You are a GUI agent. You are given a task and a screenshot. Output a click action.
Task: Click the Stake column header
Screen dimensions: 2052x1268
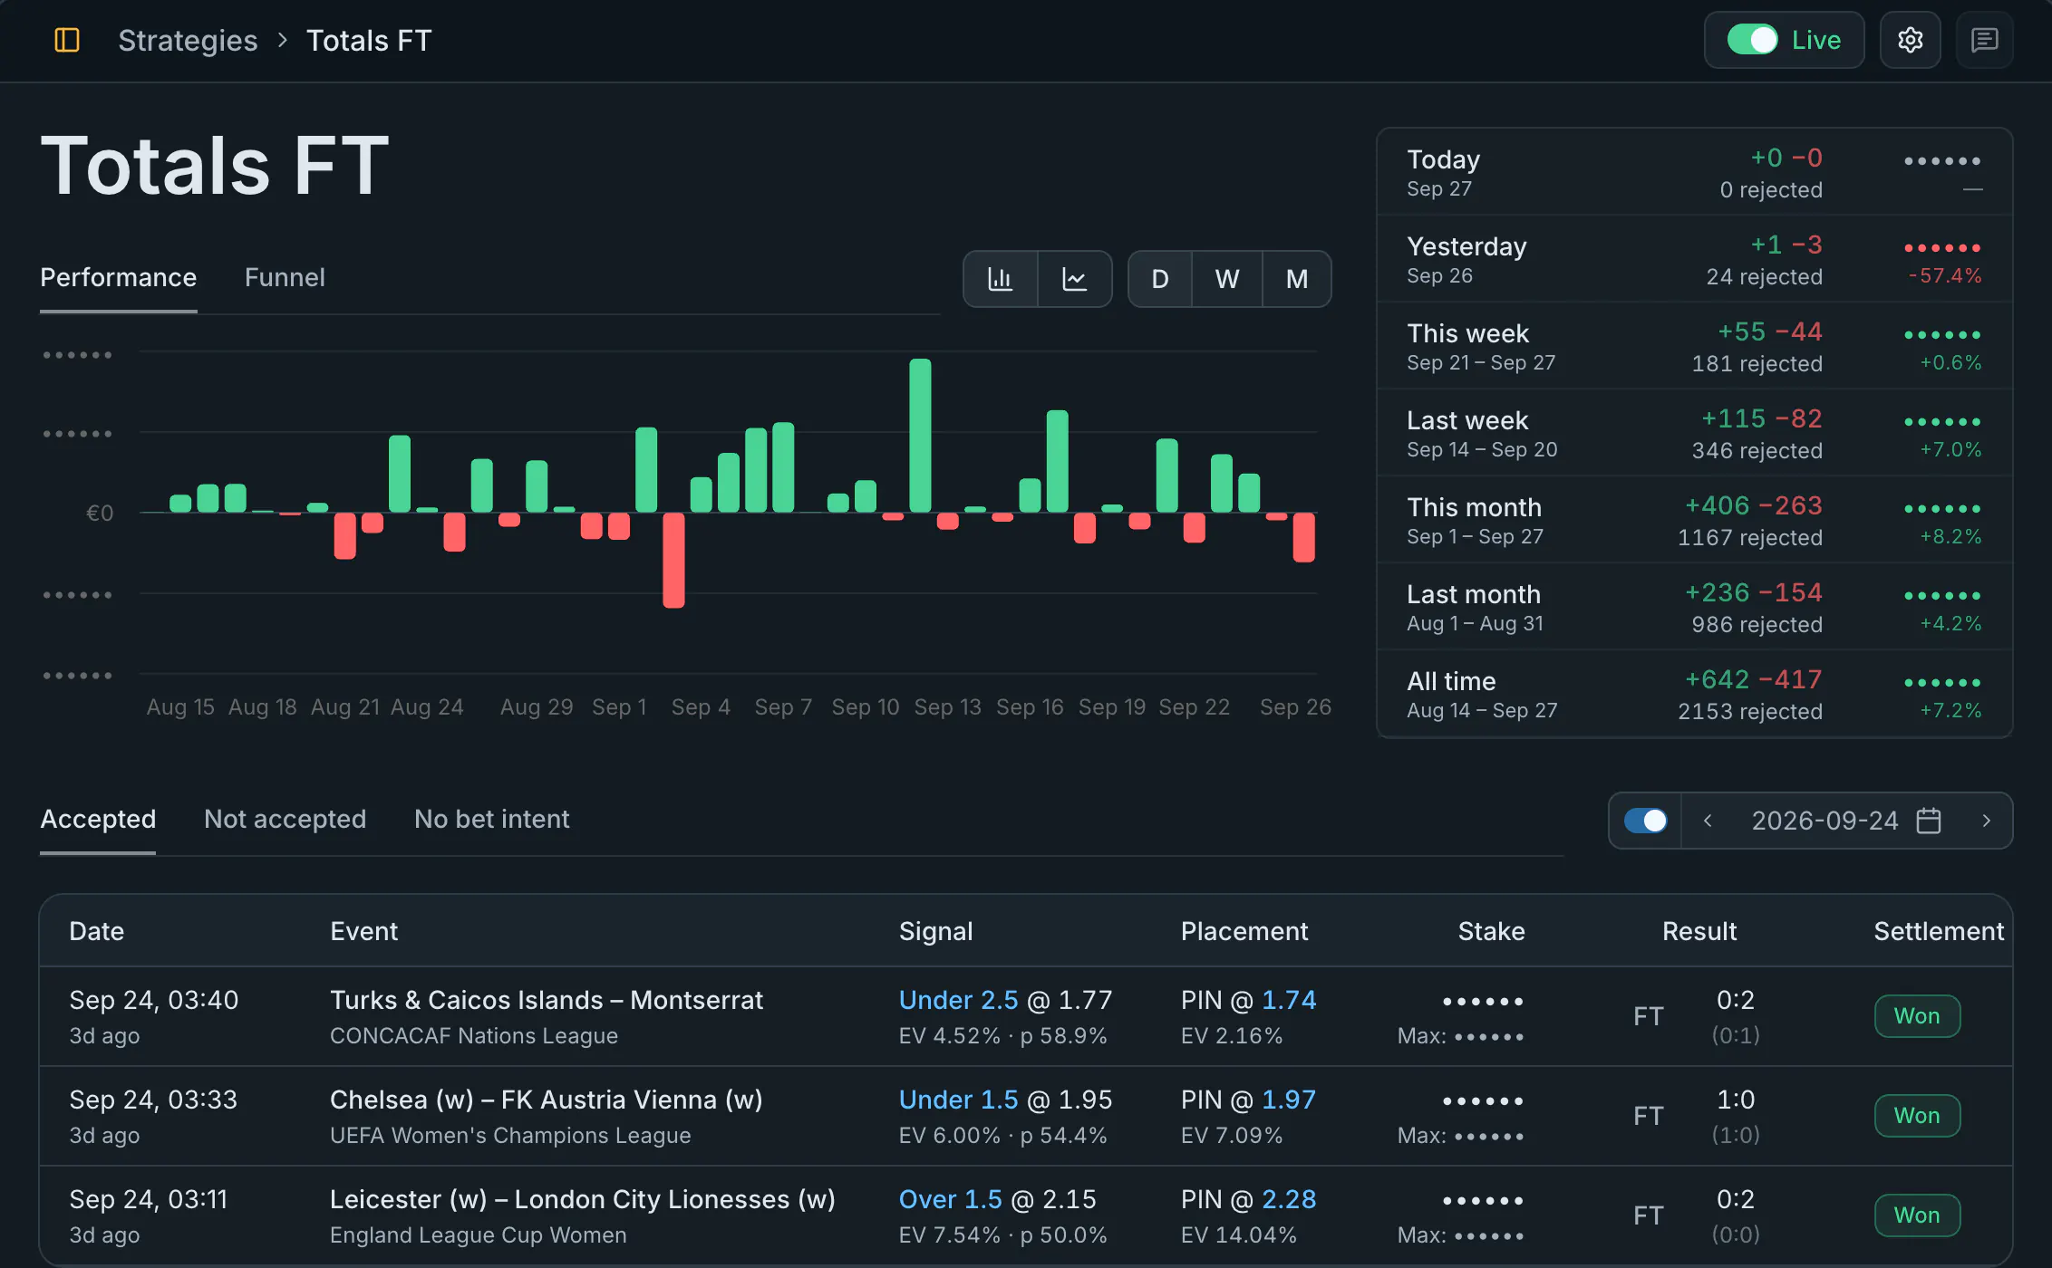1491,931
